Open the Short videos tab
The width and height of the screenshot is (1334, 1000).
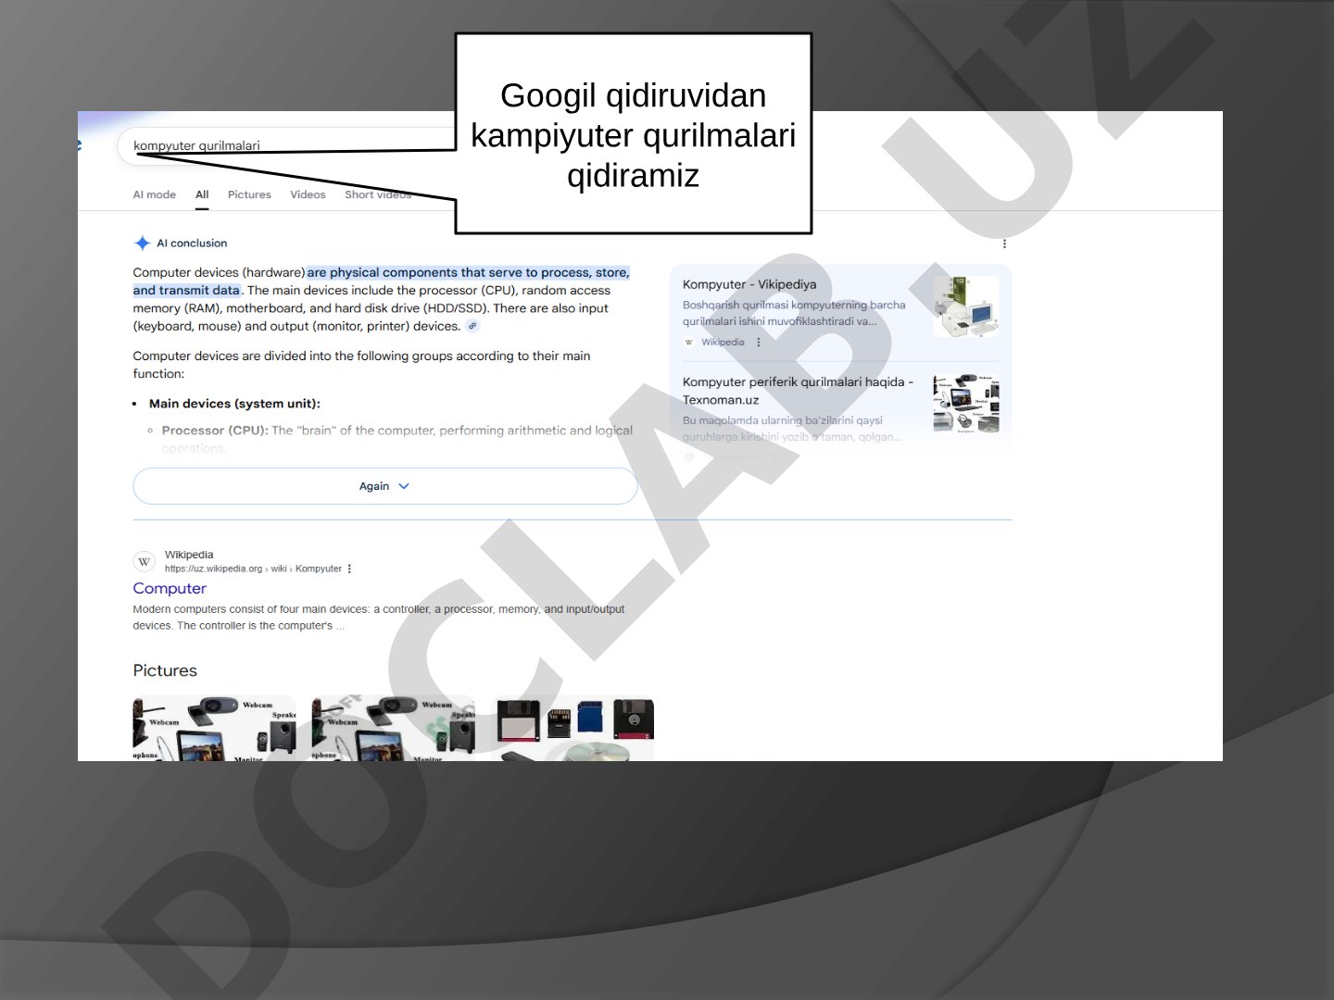378,194
